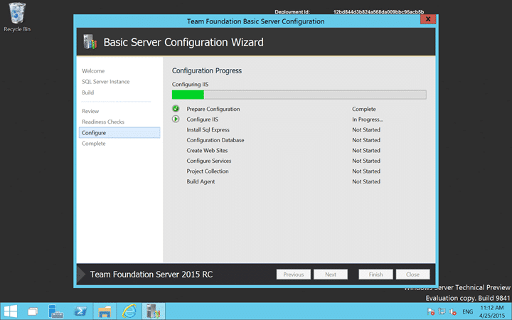This screenshot has height=320, width=512.
Task: Click the Create Web Sites row text
Action: (x=207, y=151)
